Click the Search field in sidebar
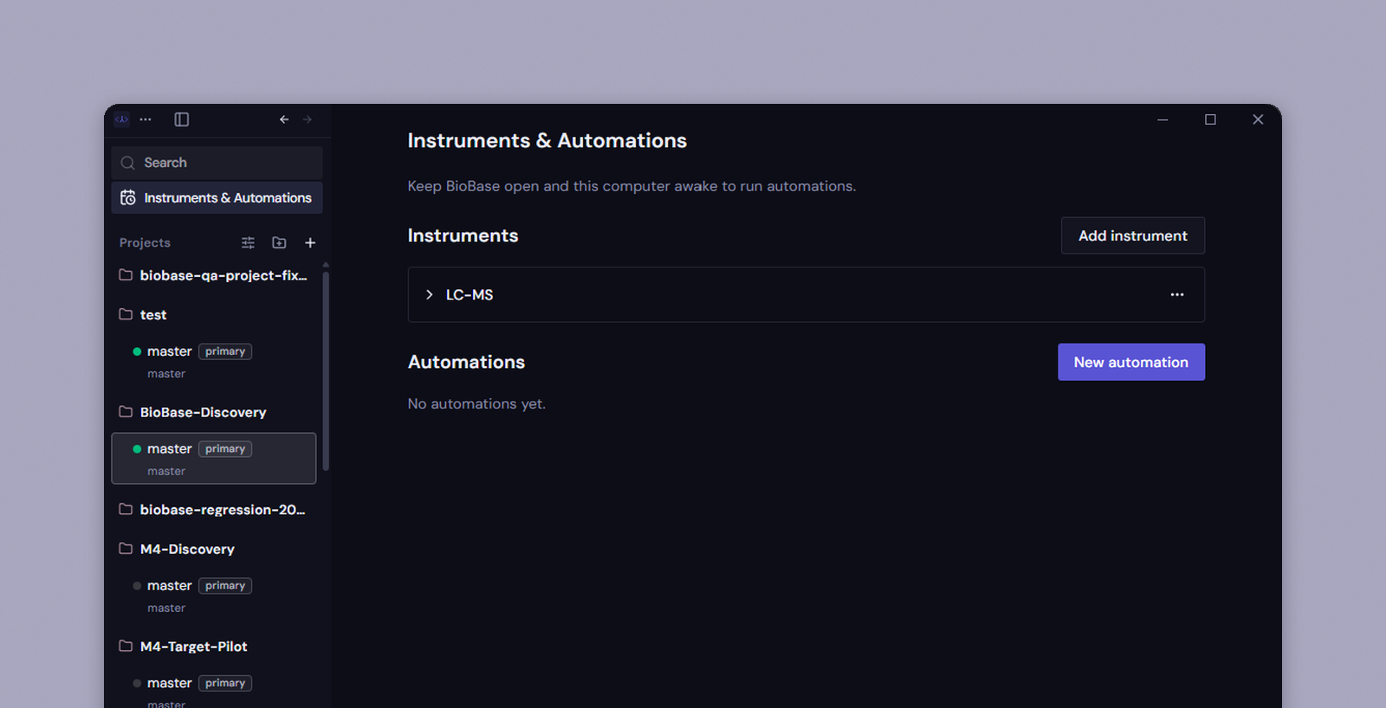Screen dimensions: 1386x708 [217, 163]
